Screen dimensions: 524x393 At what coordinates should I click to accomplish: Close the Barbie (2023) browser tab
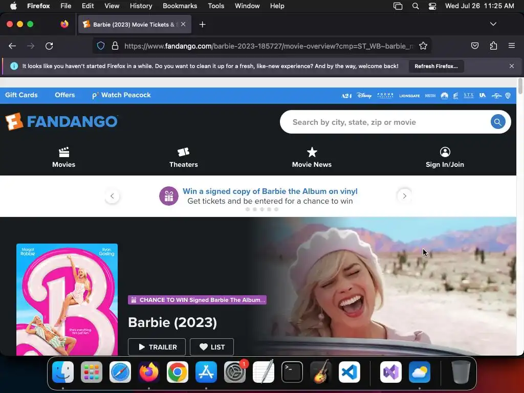click(x=183, y=24)
